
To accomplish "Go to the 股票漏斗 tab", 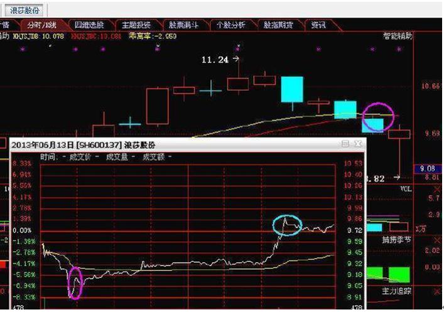I will pyautogui.click(x=183, y=25).
